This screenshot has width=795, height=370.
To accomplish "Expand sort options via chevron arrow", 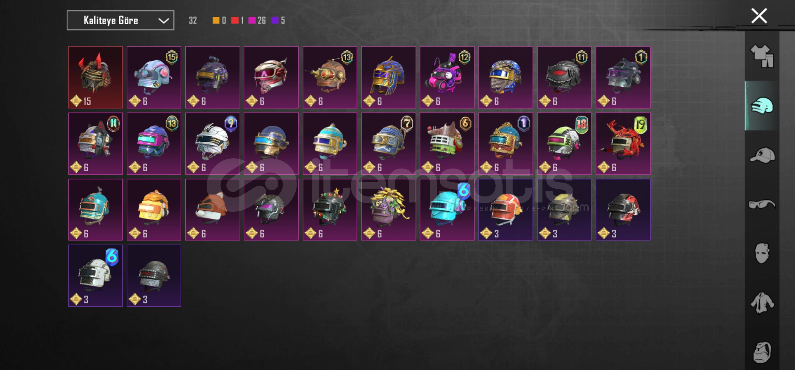I will pos(164,21).
